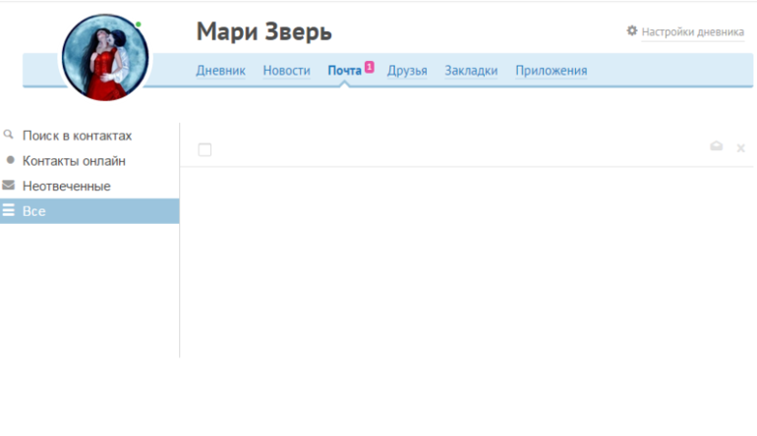The image size is (757, 436).
Task: Click the envelope icon next to Неотвеченные
Action: (x=9, y=185)
